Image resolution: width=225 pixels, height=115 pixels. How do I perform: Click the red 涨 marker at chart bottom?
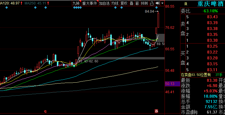(156, 111)
